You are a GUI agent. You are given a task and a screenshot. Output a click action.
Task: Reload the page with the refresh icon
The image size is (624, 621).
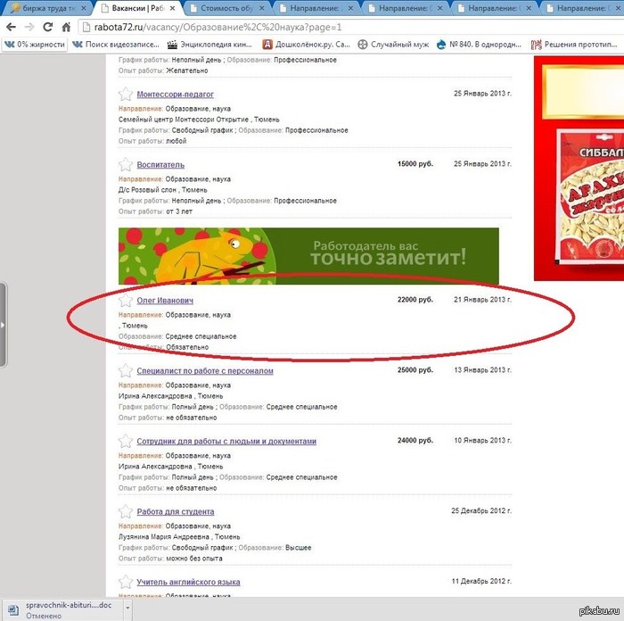pyautogui.click(x=51, y=27)
